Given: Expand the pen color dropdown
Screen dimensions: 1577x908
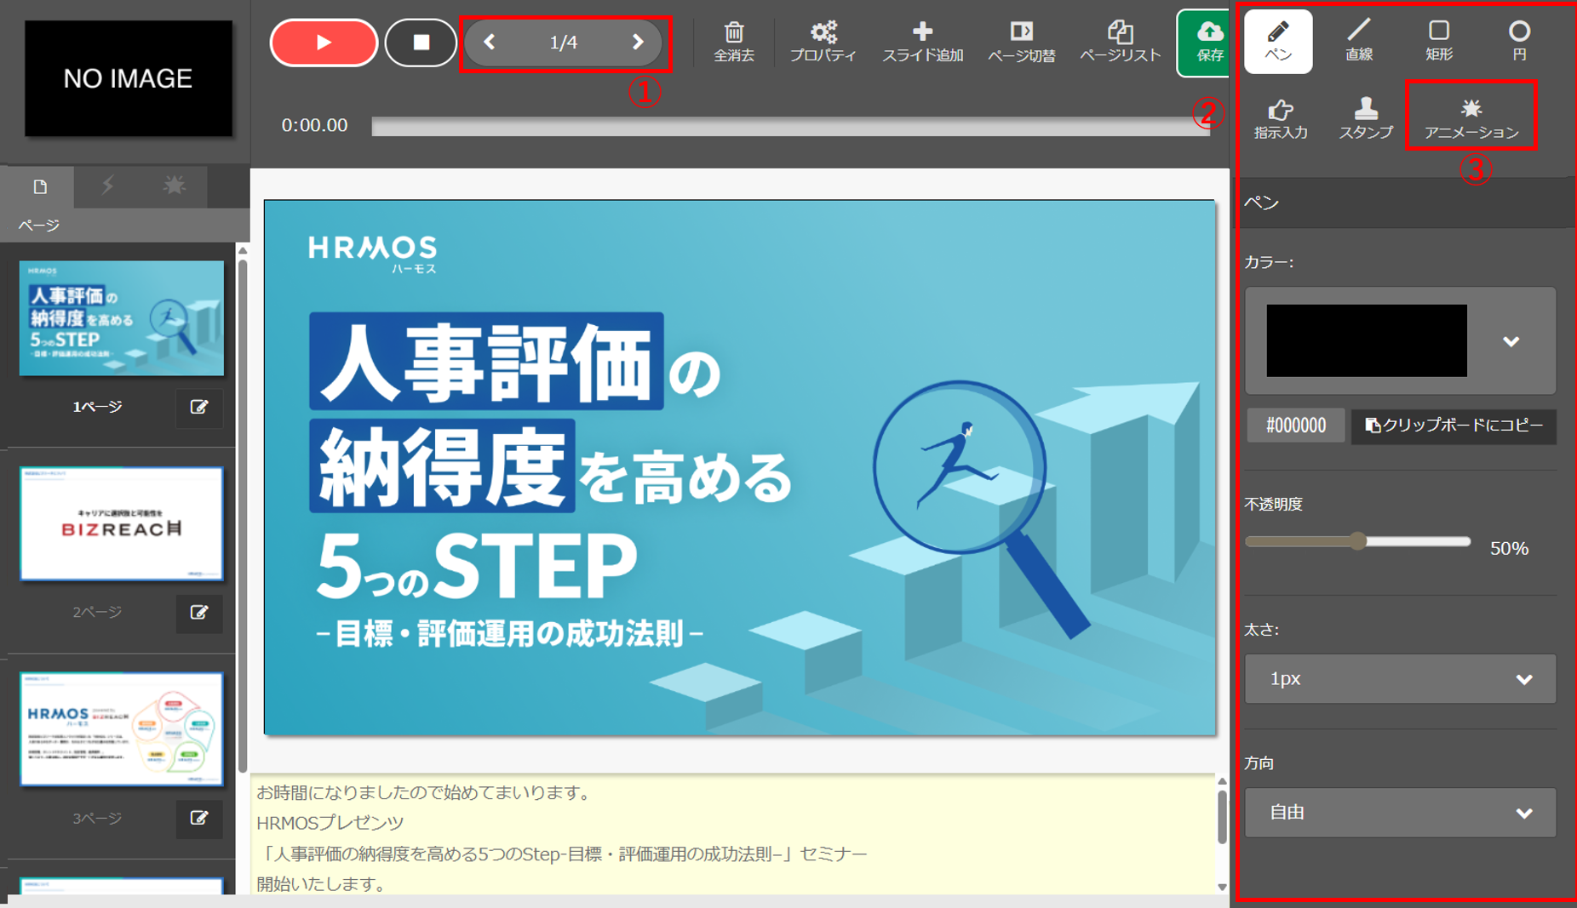Looking at the screenshot, I should point(1511,341).
